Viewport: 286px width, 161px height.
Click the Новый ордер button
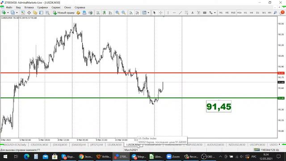click(63, 13)
